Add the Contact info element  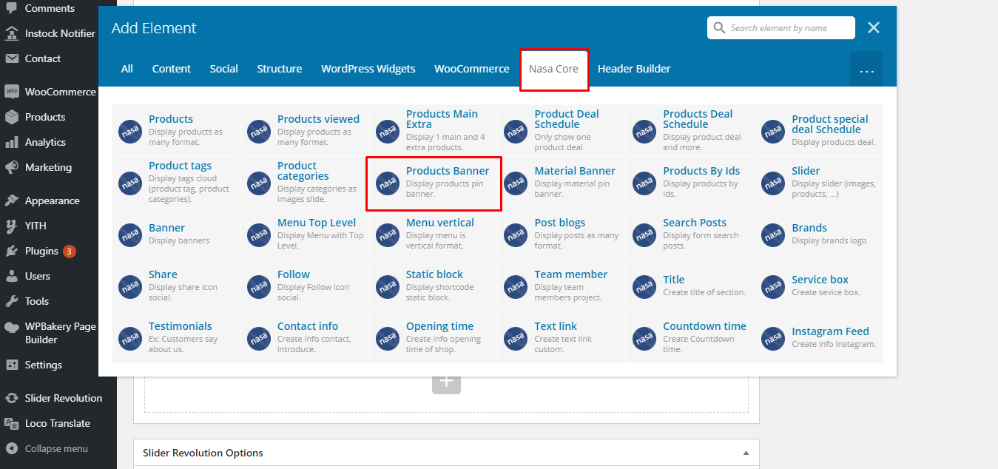click(x=304, y=337)
